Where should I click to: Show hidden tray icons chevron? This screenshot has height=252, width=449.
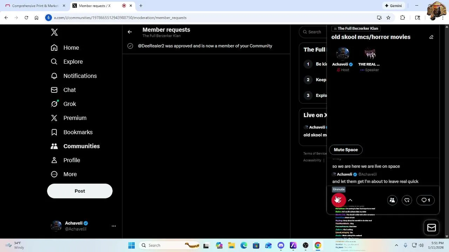(x=396, y=245)
